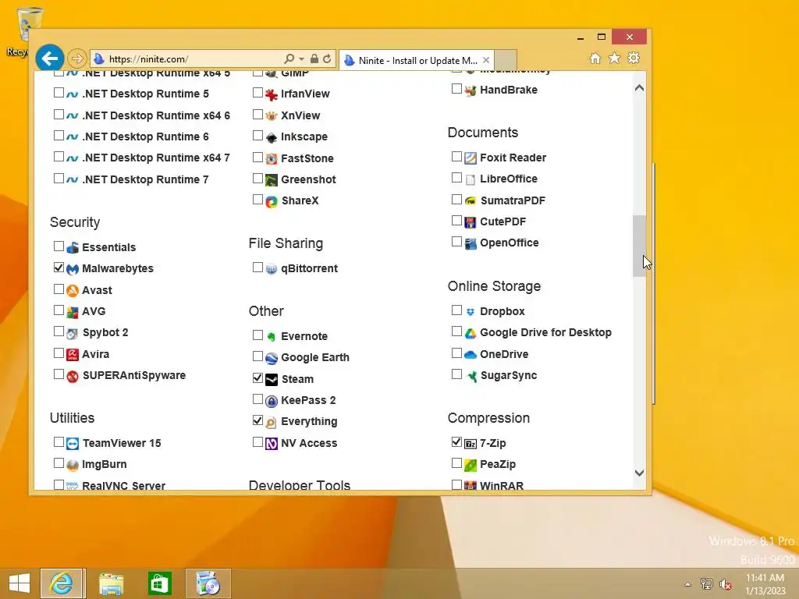
Task: Refresh the page using address bar icon
Action: point(327,59)
